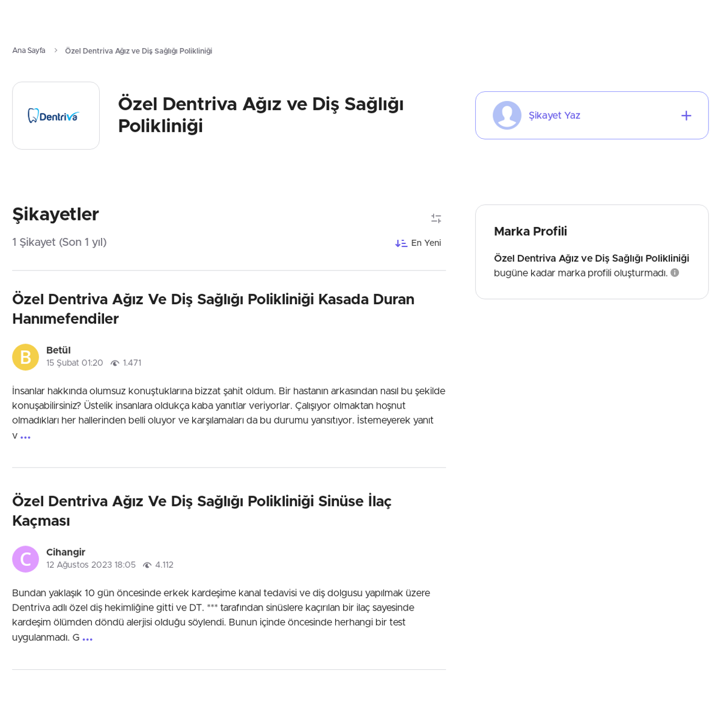Click the view count '1.471'
The height and width of the screenshot is (721, 721).
click(x=132, y=364)
